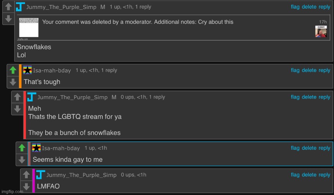Downvote the 'Seems kinda gay to me' comment

pyautogui.click(x=22, y=160)
